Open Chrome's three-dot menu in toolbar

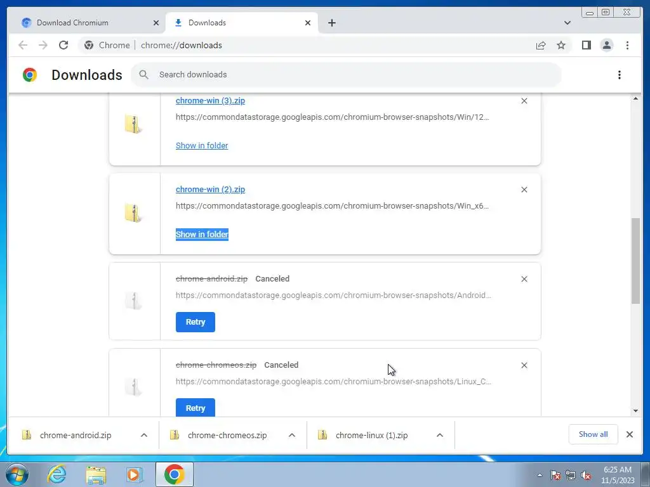click(x=627, y=45)
